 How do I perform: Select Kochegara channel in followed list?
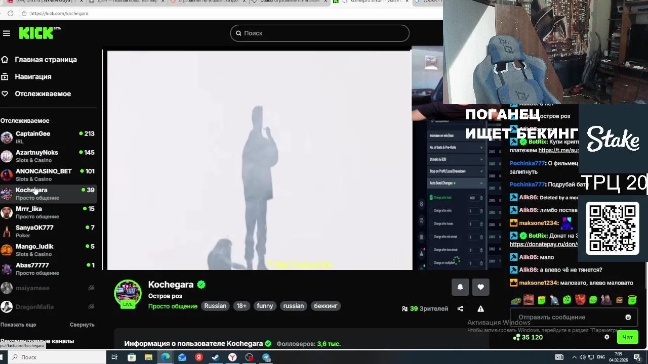[48, 194]
